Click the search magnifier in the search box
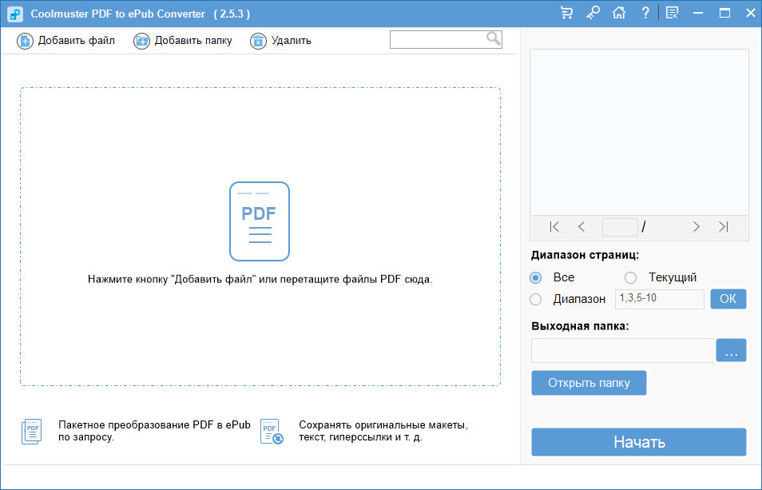This screenshot has height=490, width=762. (494, 38)
